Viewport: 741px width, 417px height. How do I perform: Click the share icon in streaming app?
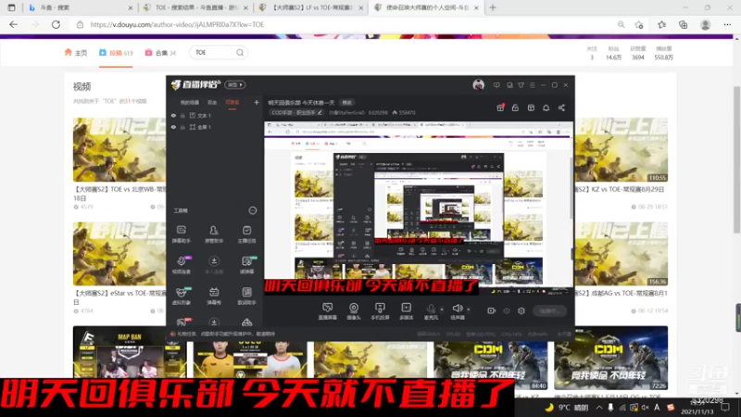tap(561, 107)
